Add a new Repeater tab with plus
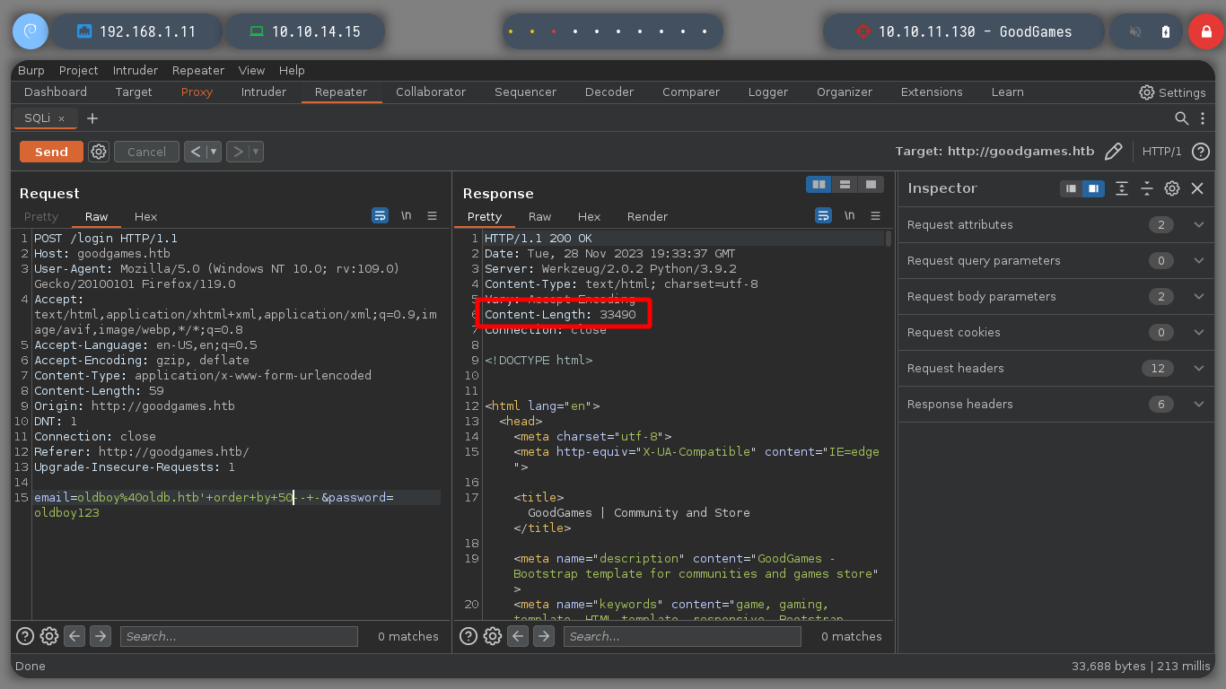 [92, 118]
